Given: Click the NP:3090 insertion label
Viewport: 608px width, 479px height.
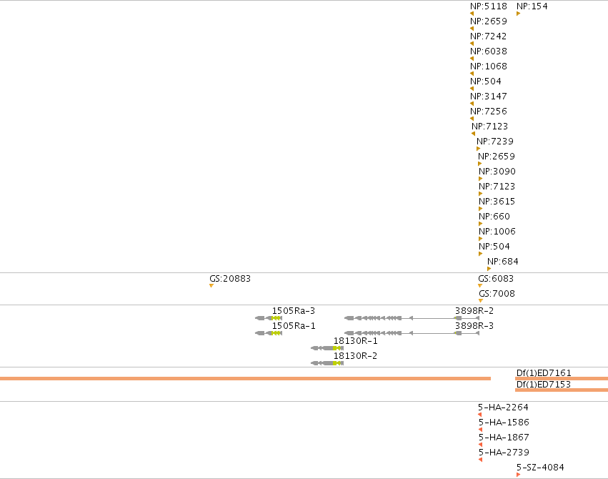Looking at the screenshot, I should pyautogui.click(x=497, y=172).
